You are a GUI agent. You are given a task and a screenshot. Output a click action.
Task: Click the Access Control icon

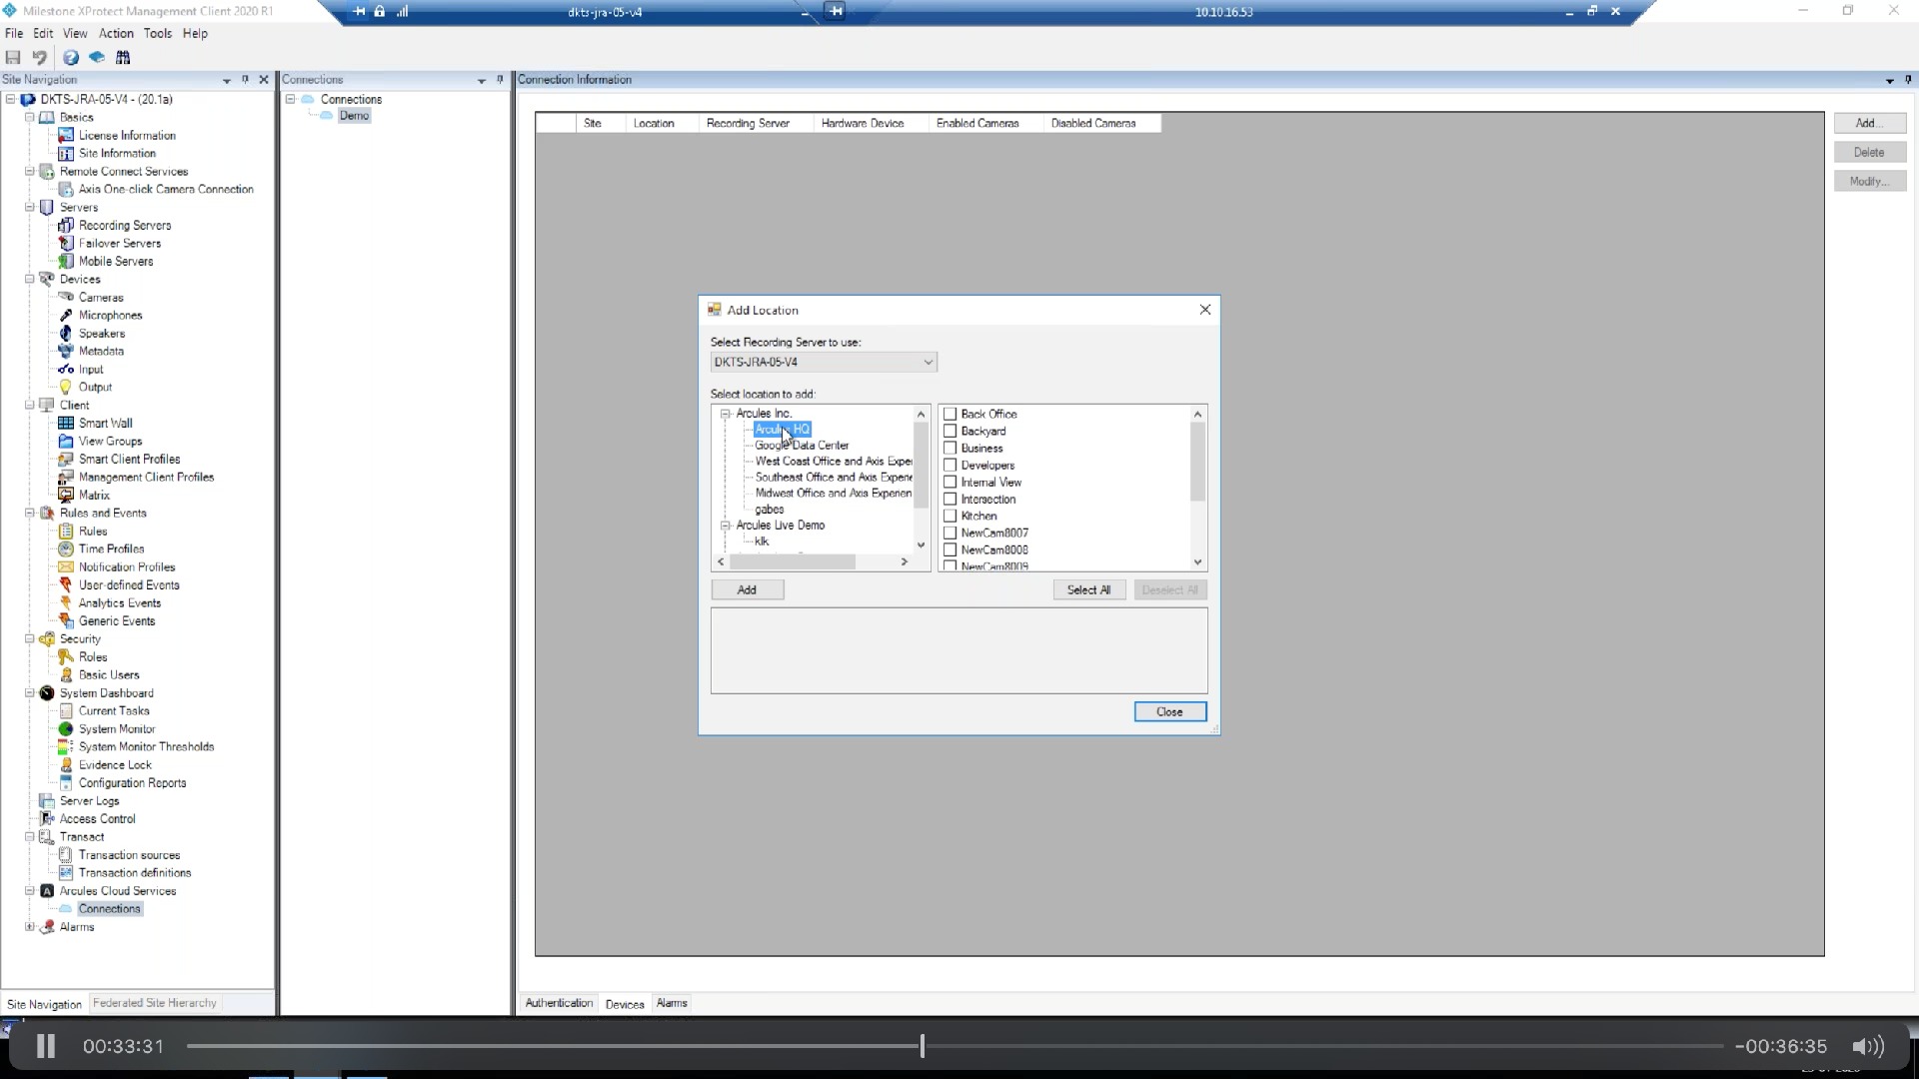47,818
